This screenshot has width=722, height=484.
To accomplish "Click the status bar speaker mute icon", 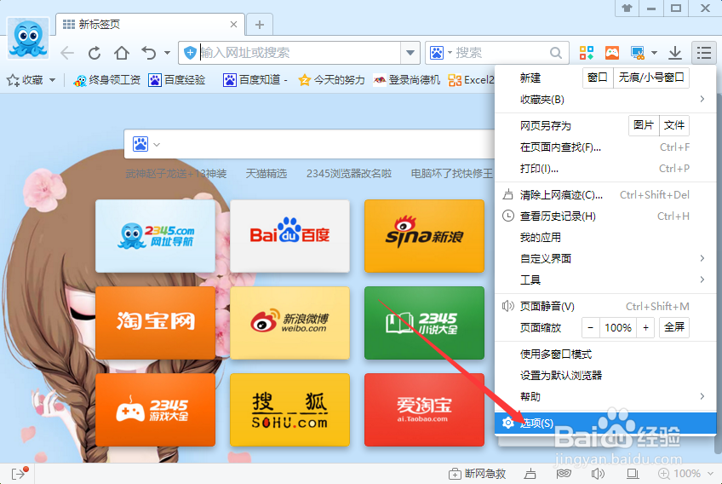I will click(x=598, y=474).
